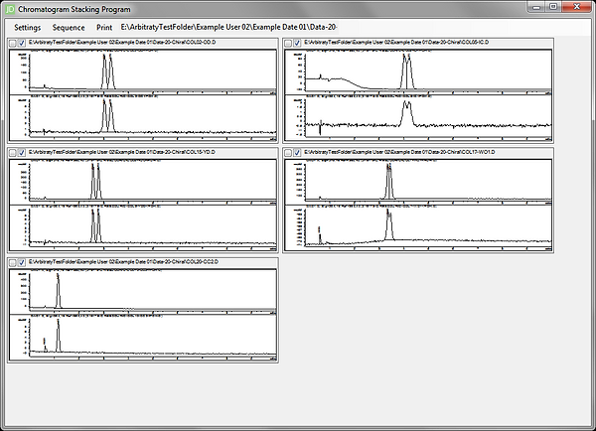
Task: Select lower chromatogram trace of COL17-WO1.D
Action: point(418,227)
